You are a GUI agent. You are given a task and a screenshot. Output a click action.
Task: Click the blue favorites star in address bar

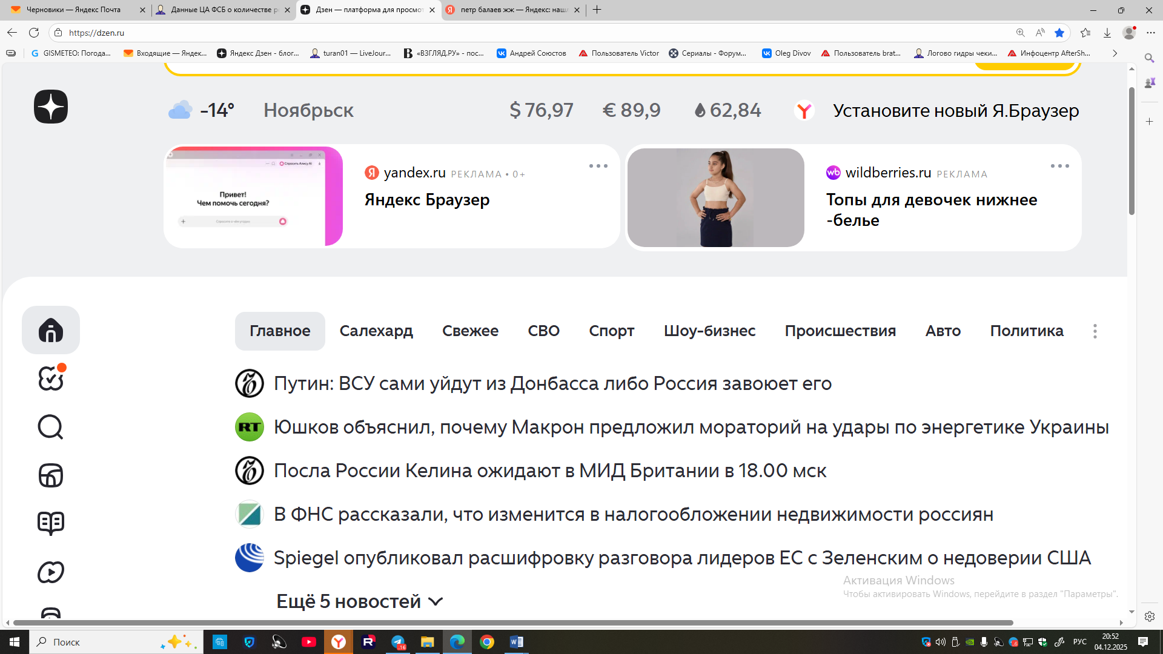tap(1059, 33)
